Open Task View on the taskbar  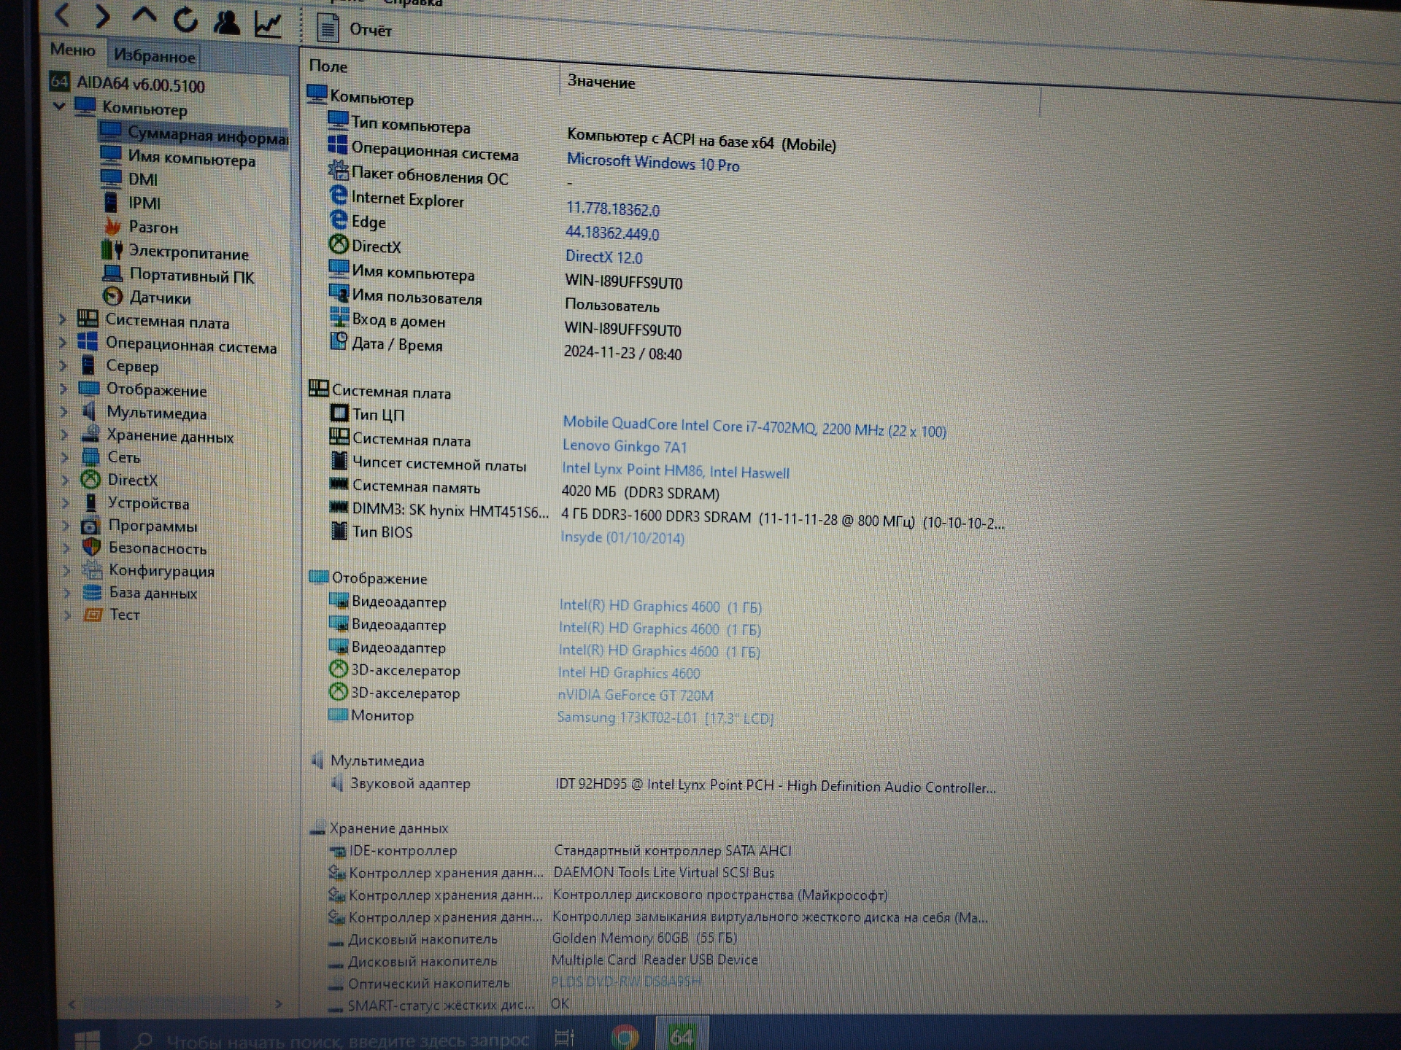[565, 1037]
